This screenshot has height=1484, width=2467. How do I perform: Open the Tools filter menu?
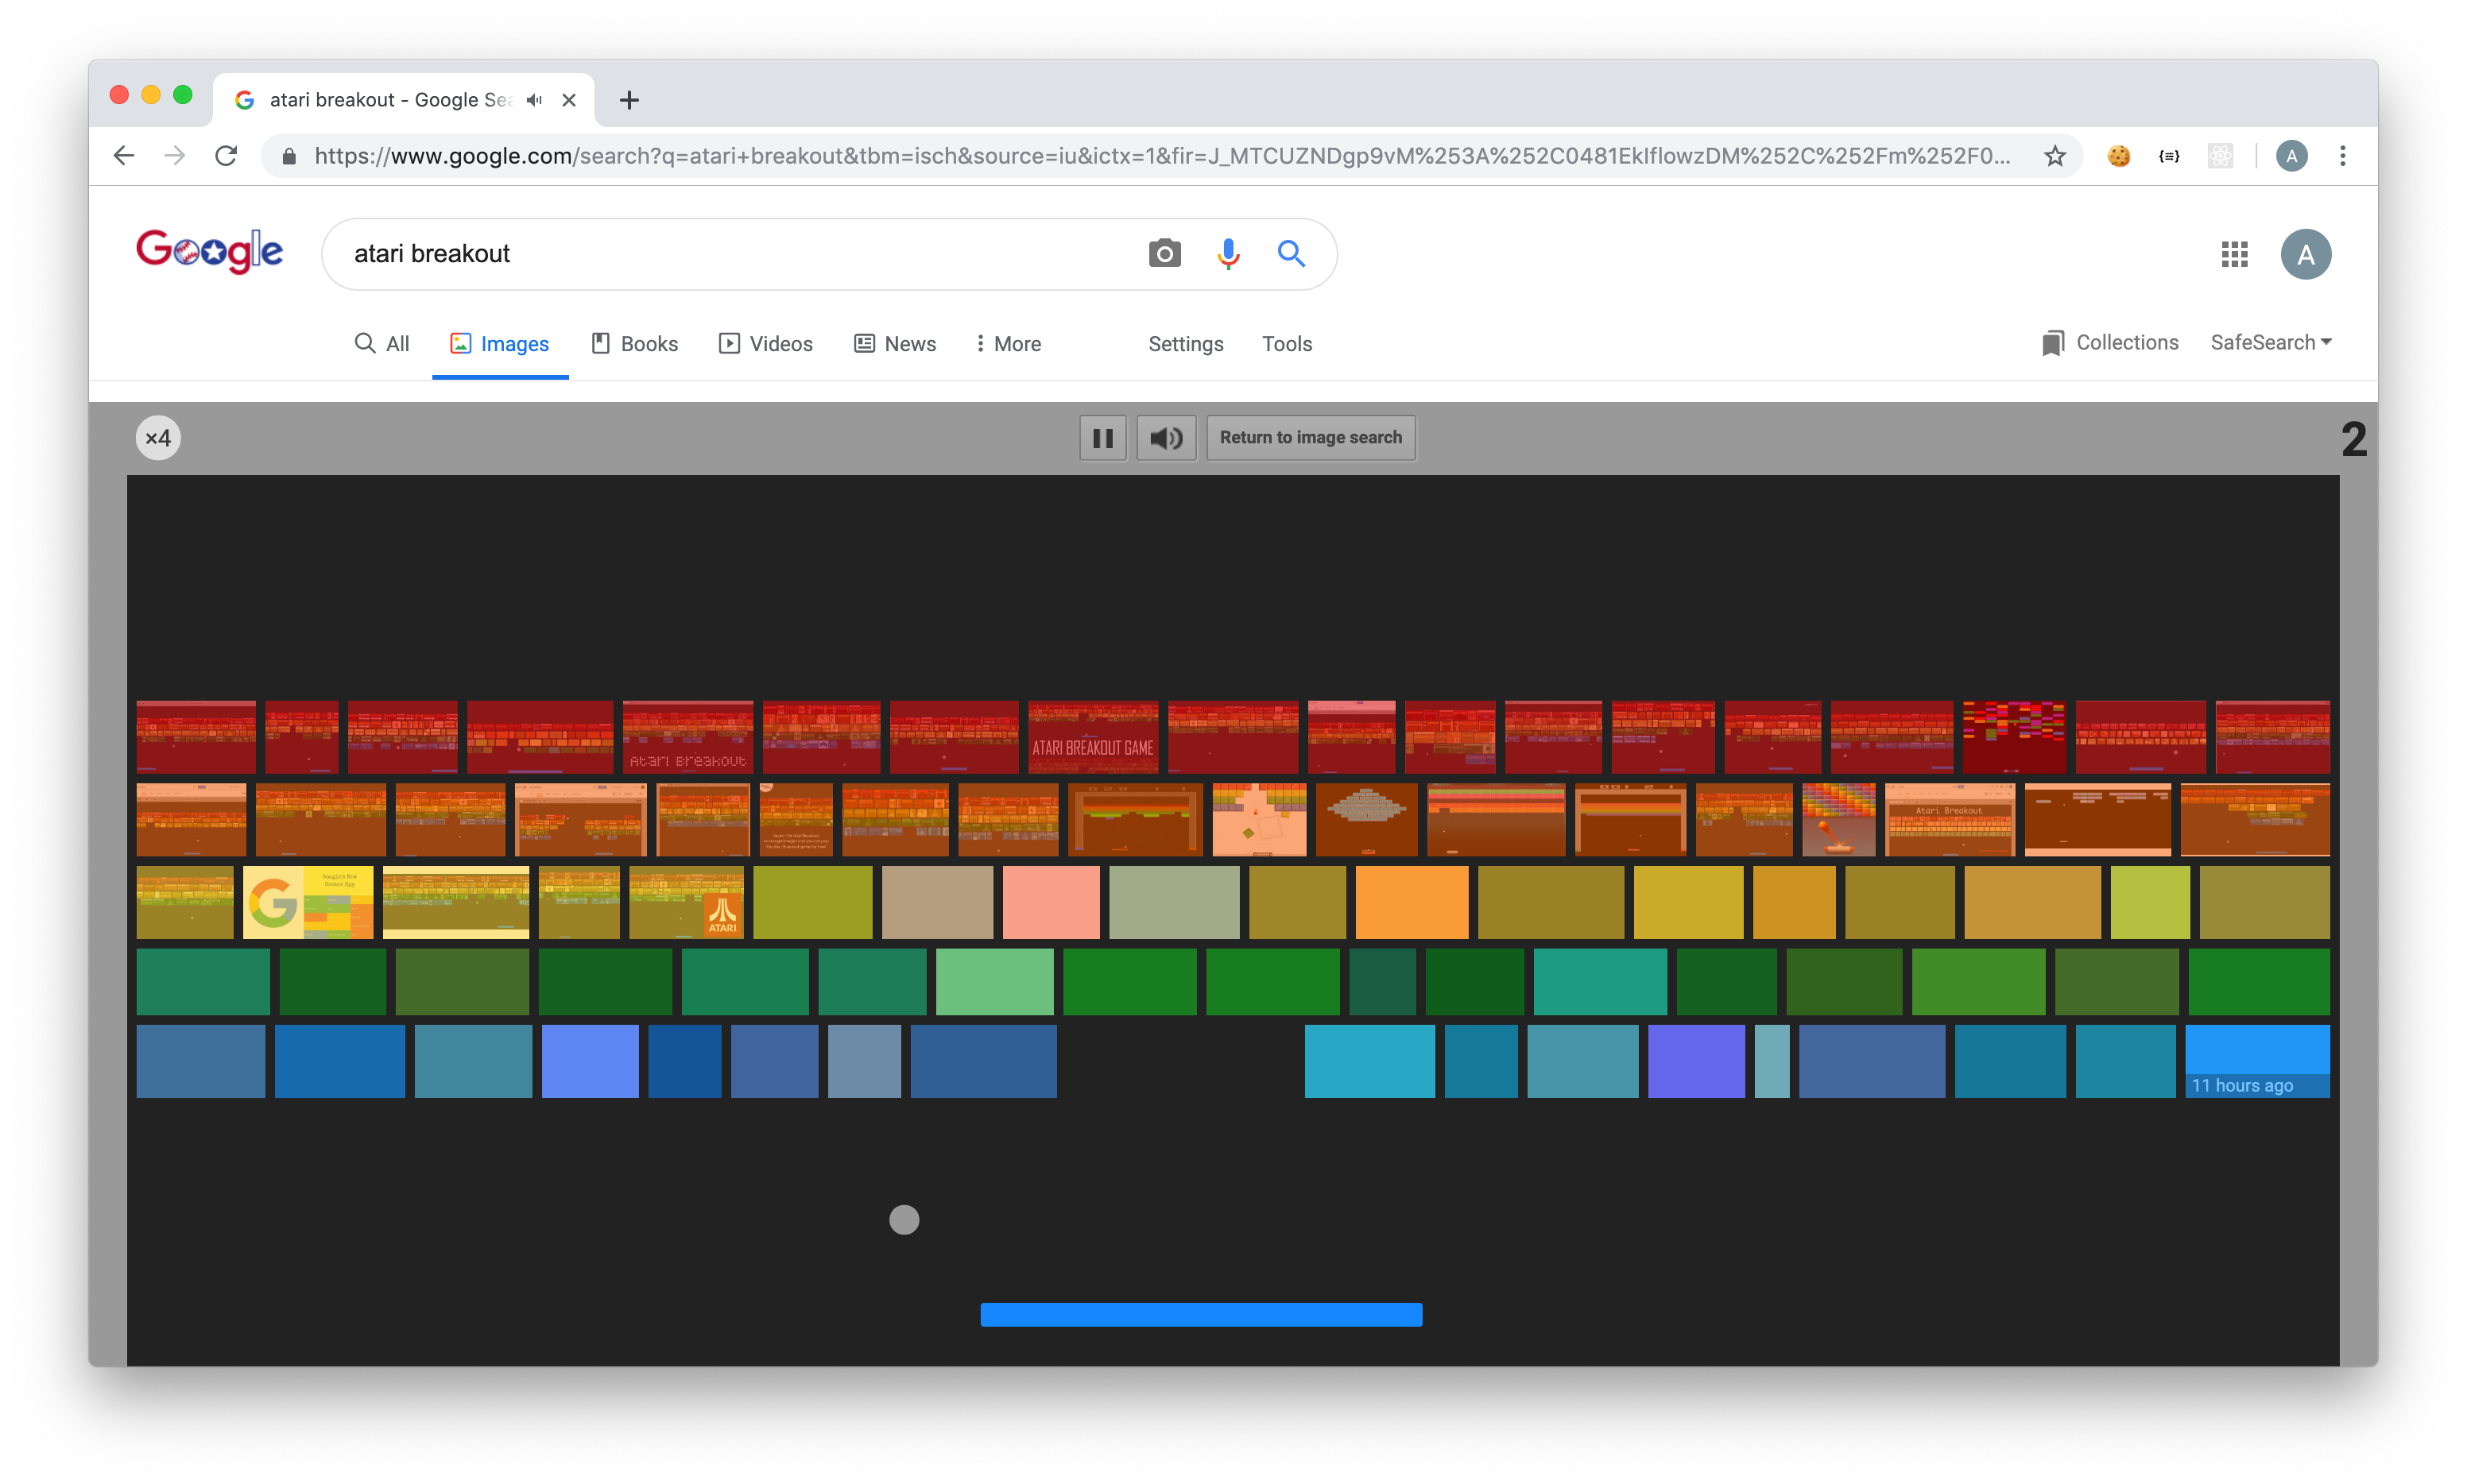pyautogui.click(x=1287, y=344)
